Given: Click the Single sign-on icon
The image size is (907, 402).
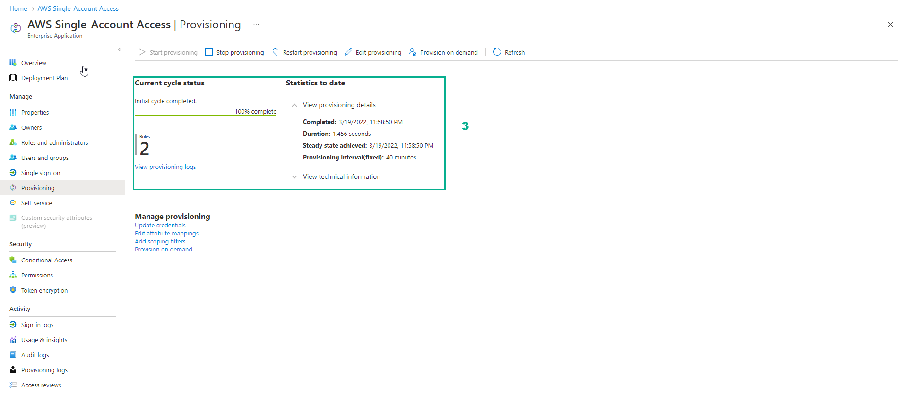Looking at the screenshot, I should tap(13, 173).
